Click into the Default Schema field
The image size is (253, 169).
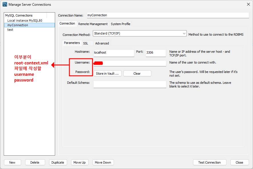coord(130,84)
